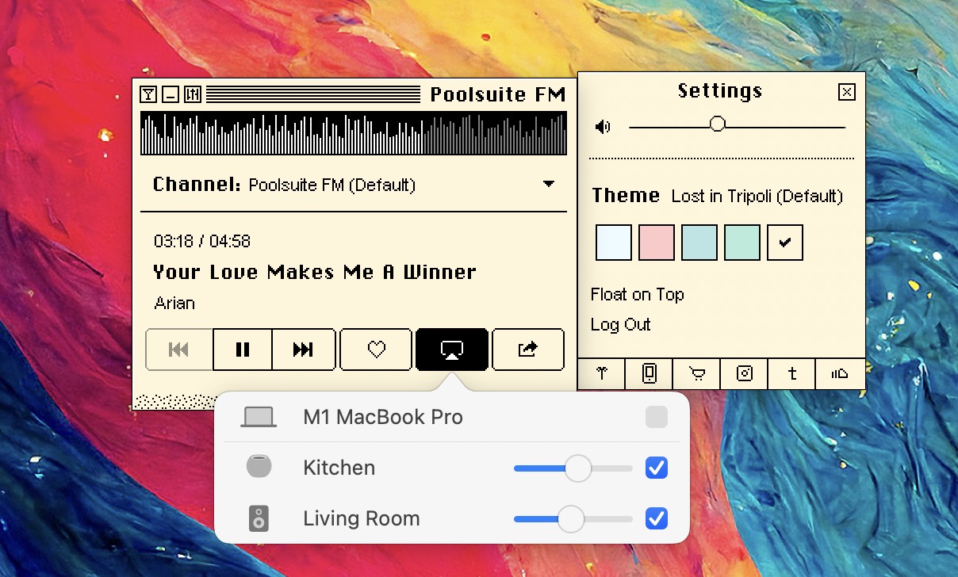Open the shopping cart store icon
Viewport: 958px width, 577px height.
click(x=696, y=373)
